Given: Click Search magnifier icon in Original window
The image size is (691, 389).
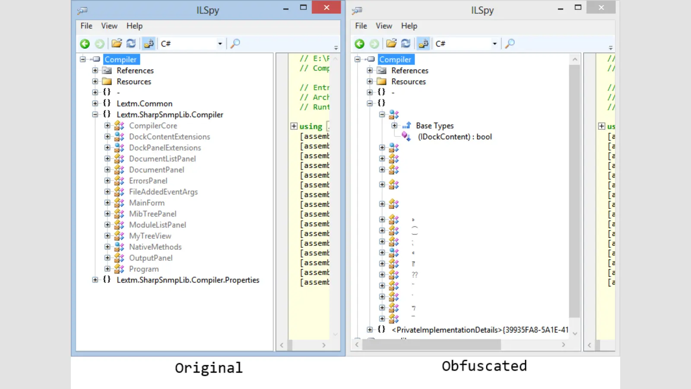Looking at the screenshot, I should click(x=235, y=44).
